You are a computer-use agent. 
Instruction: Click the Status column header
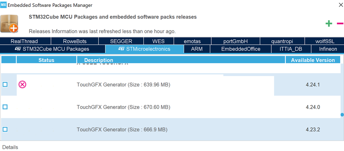click(46, 60)
